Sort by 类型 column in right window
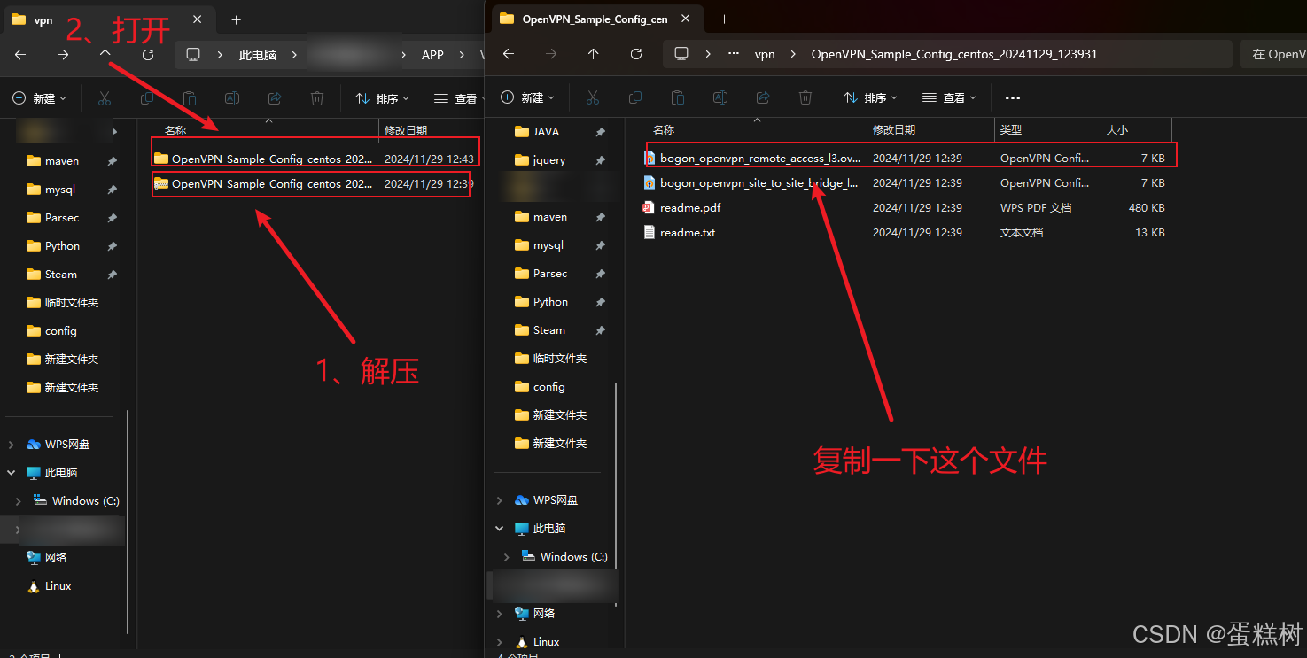 pos(1047,129)
